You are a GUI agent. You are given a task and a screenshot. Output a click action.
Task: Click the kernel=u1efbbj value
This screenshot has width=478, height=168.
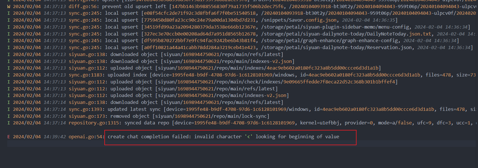320,123
